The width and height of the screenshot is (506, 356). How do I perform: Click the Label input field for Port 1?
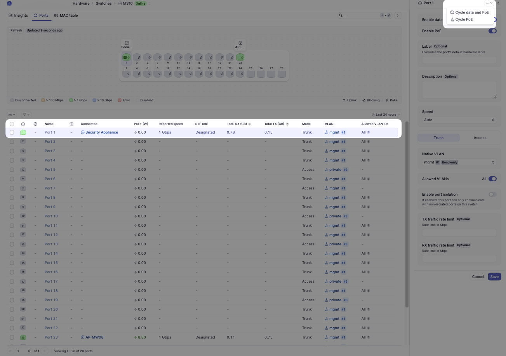(x=459, y=60)
